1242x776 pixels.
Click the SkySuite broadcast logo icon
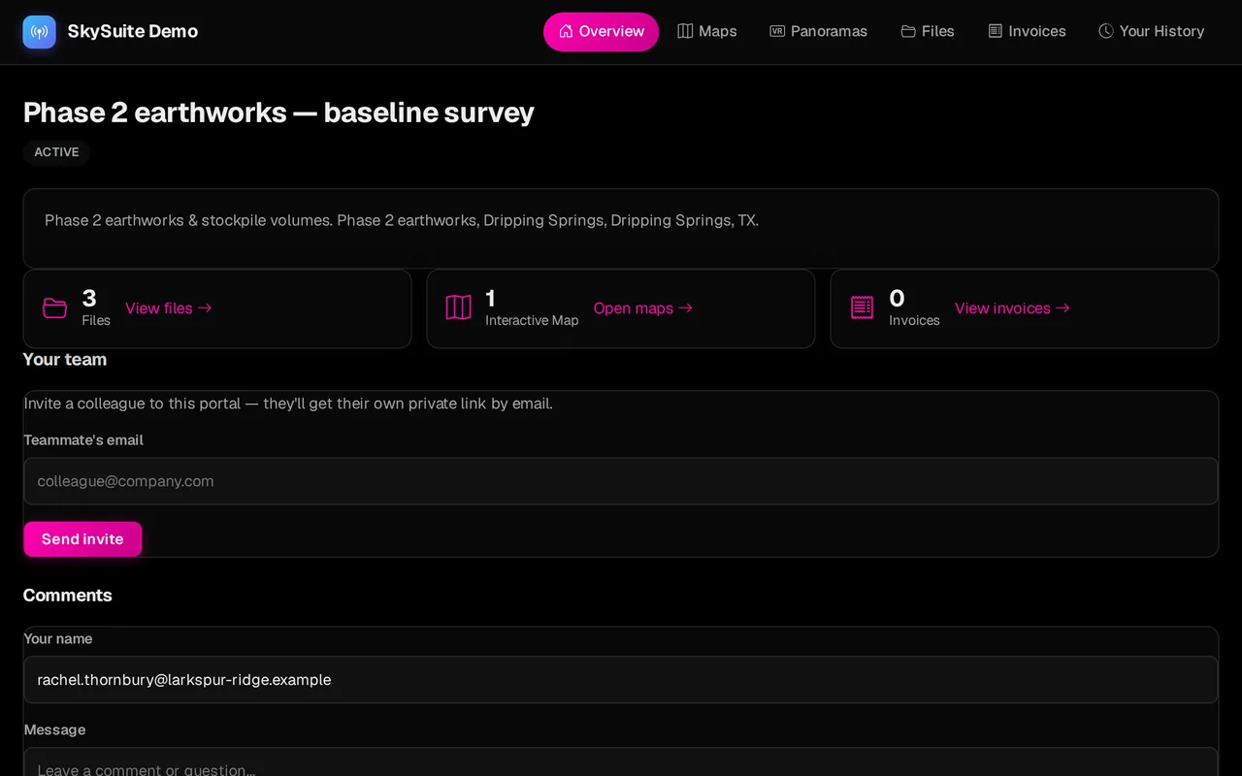[x=40, y=32]
